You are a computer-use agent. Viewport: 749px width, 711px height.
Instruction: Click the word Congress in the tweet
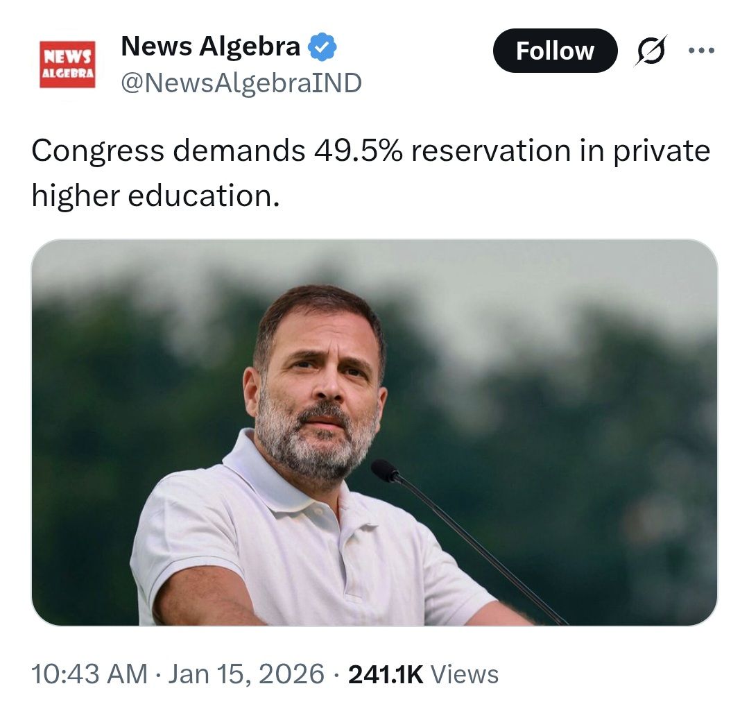point(96,151)
